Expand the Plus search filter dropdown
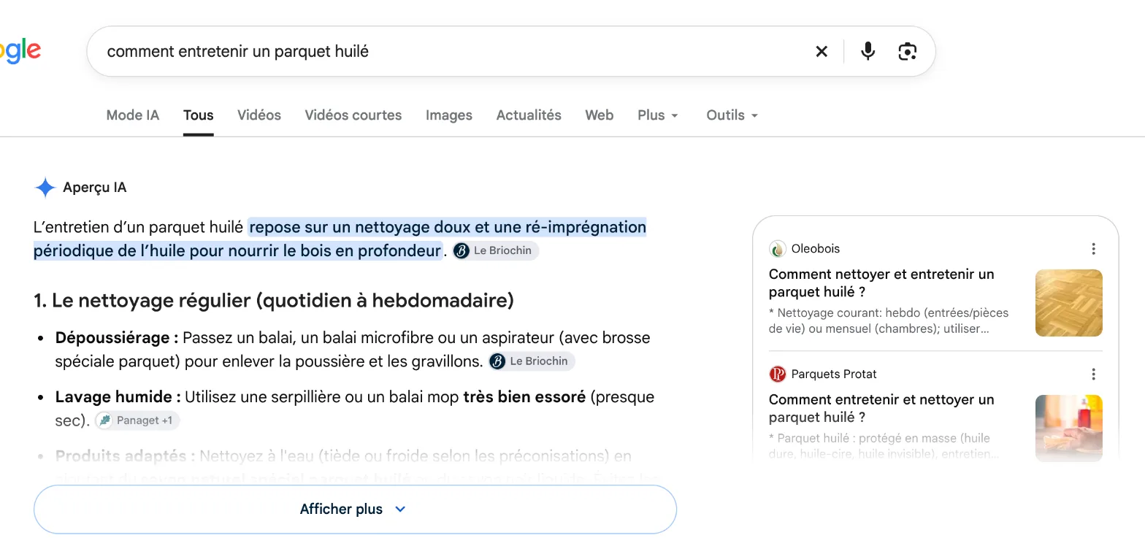The image size is (1145, 538). click(658, 115)
